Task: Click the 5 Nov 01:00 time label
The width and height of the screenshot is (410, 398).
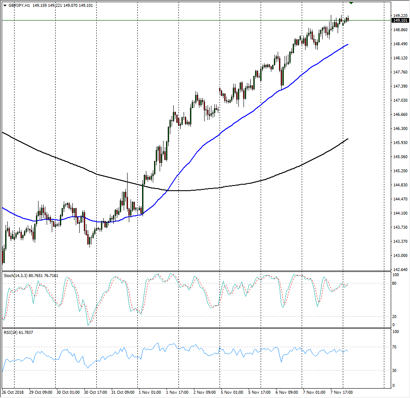Action: (x=232, y=392)
